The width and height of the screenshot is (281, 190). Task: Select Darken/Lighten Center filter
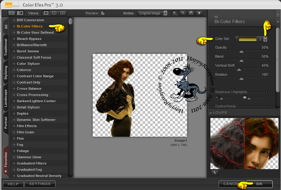tap(36, 101)
